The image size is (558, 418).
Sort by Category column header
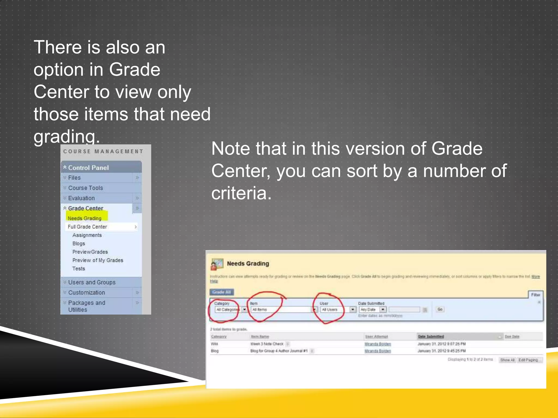(x=219, y=337)
